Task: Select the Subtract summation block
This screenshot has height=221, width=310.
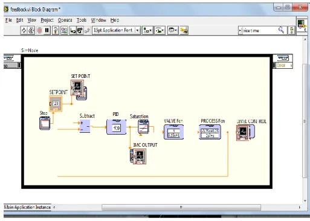Action: (x=85, y=126)
